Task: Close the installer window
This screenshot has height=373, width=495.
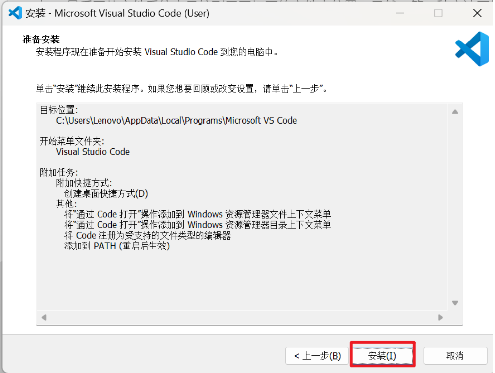Action: [477, 13]
